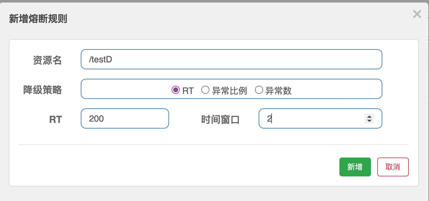The height and width of the screenshot is (201, 429).
Task: Click the 时间窗口 field label
Action: 220,120
